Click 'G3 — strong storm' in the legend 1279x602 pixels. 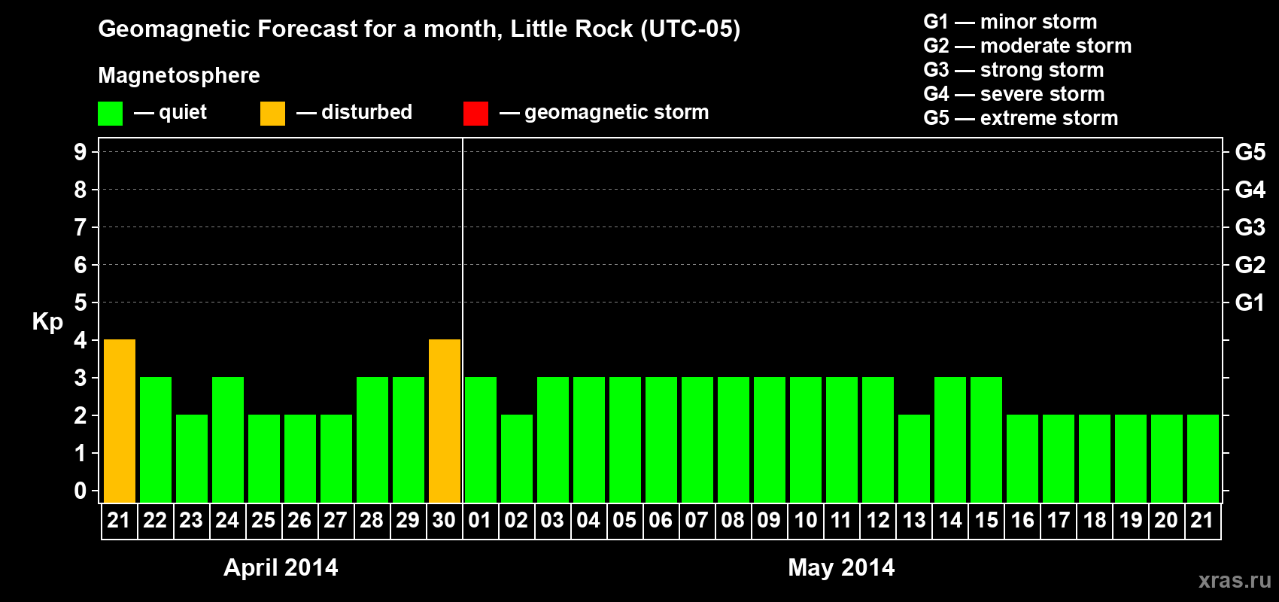pyautogui.click(x=1013, y=70)
